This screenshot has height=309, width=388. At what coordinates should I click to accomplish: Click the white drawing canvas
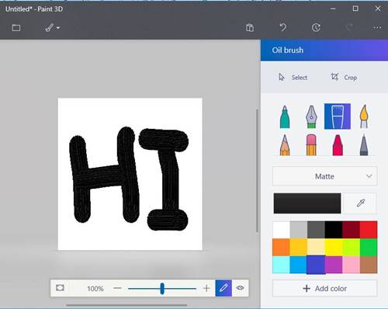(x=130, y=174)
